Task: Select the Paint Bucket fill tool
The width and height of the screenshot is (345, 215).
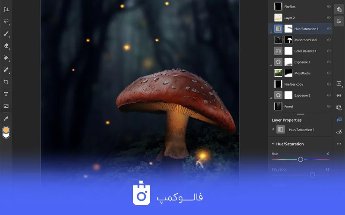Action: point(6,58)
